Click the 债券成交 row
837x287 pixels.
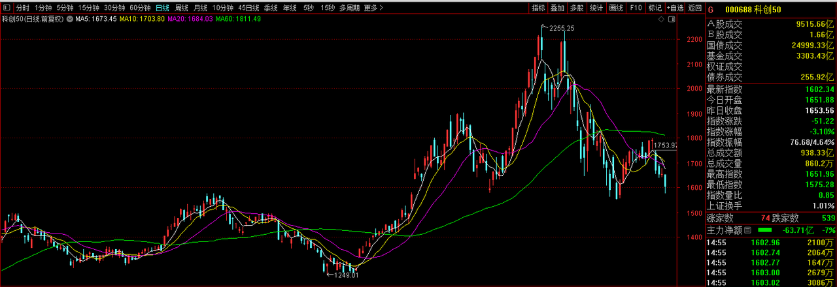coord(771,77)
